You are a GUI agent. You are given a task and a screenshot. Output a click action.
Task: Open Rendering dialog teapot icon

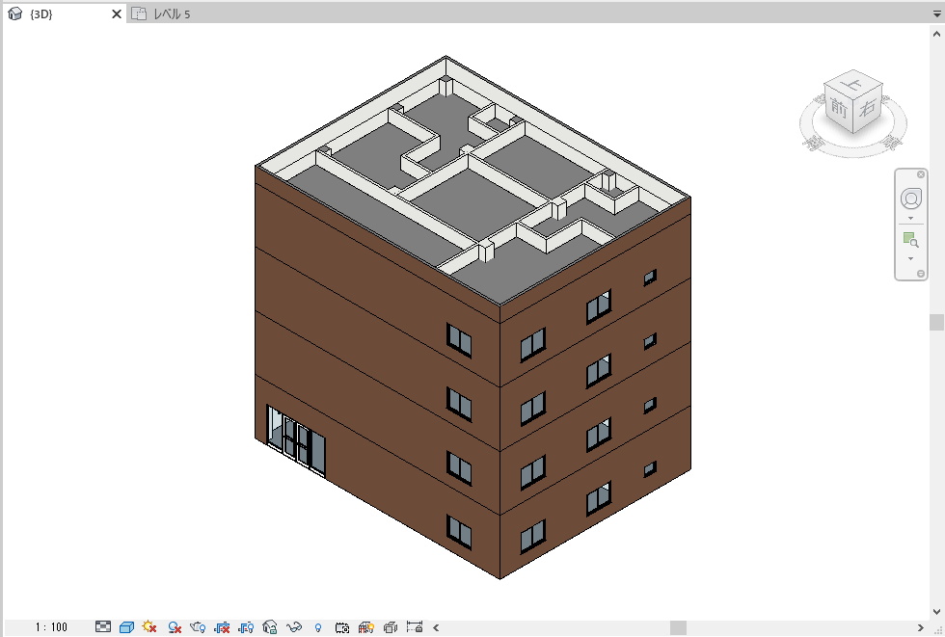tap(198, 627)
